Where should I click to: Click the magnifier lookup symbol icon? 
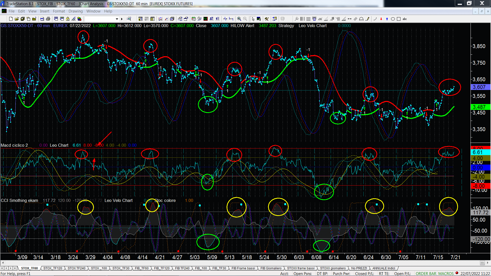(129, 19)
